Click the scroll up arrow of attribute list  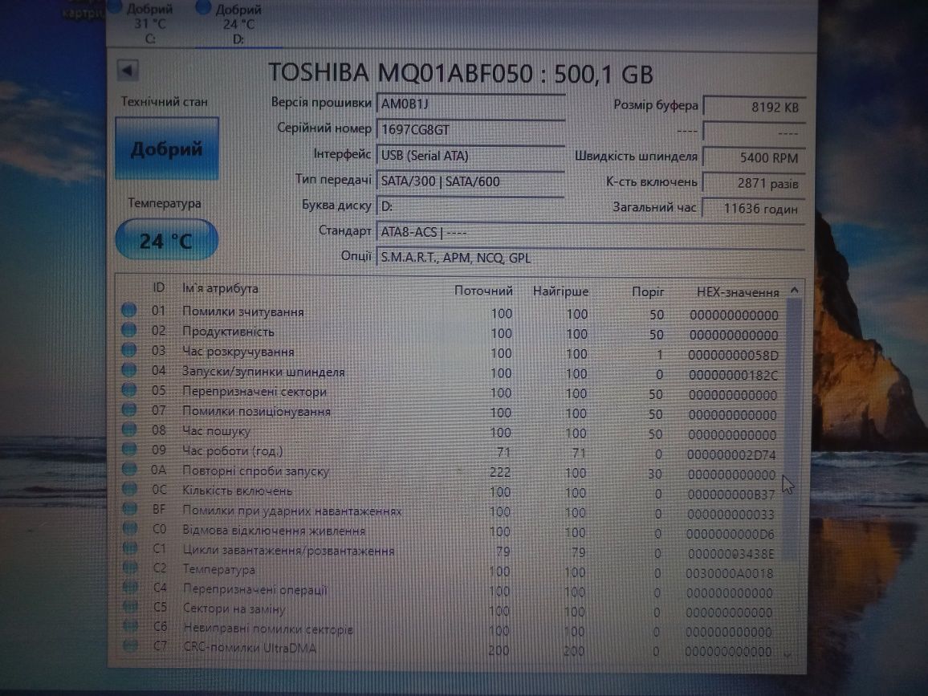[x=794, y=291]
